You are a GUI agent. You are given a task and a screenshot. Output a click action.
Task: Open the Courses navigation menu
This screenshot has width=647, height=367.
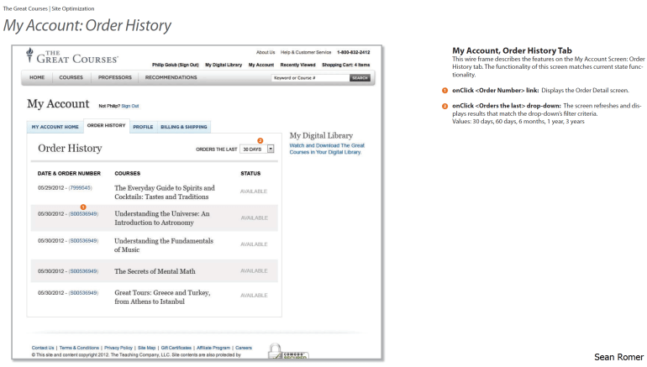pyautogui.click(x=71, y=77)
